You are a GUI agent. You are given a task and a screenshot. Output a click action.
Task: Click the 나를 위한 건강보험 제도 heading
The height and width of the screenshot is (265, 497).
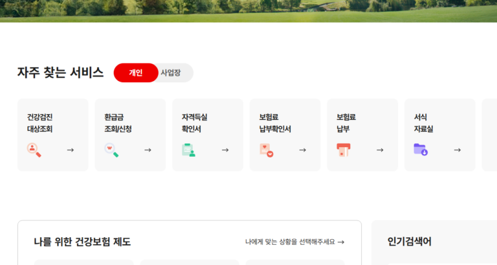click(x=82, y=242)
